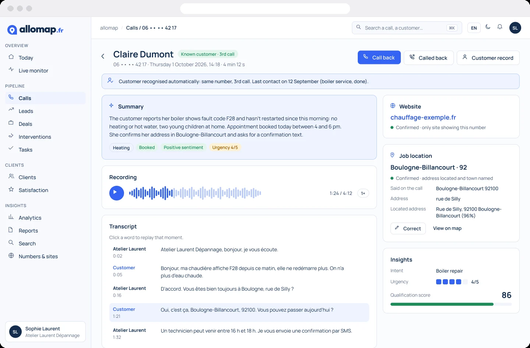Replay customer transcript line at 0:05
This screenshot has width=530, height=348.
[x=239, y=271]
